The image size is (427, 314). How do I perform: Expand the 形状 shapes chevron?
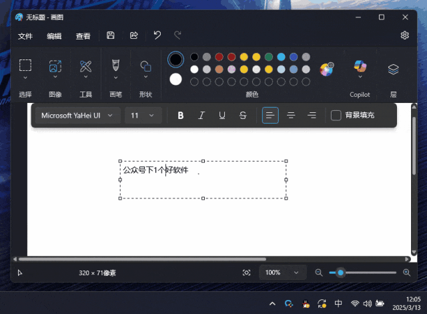point(145,77)
